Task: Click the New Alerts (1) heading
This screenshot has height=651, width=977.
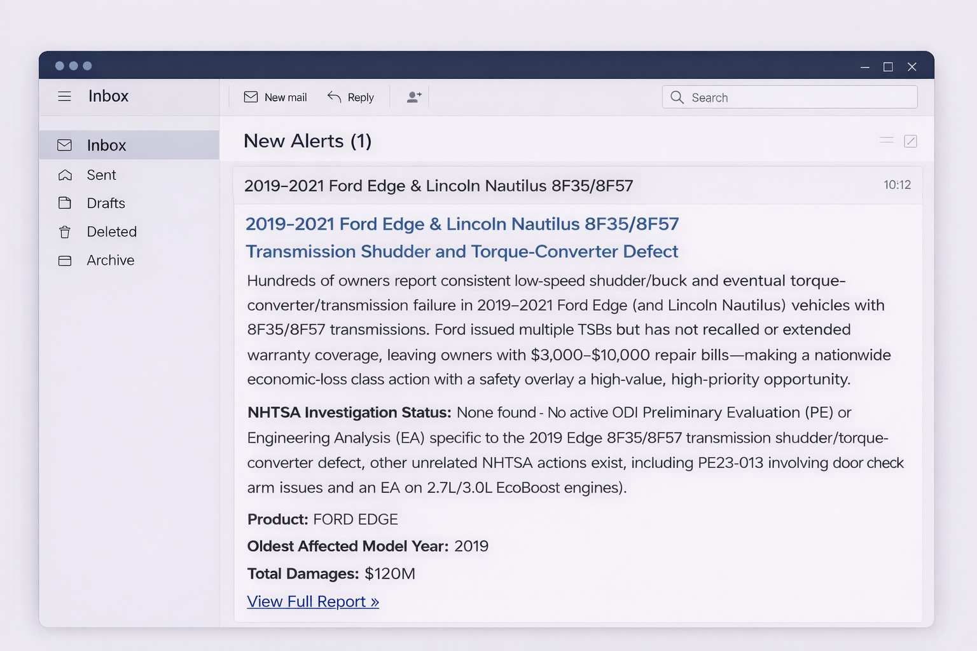Action: 308,141
